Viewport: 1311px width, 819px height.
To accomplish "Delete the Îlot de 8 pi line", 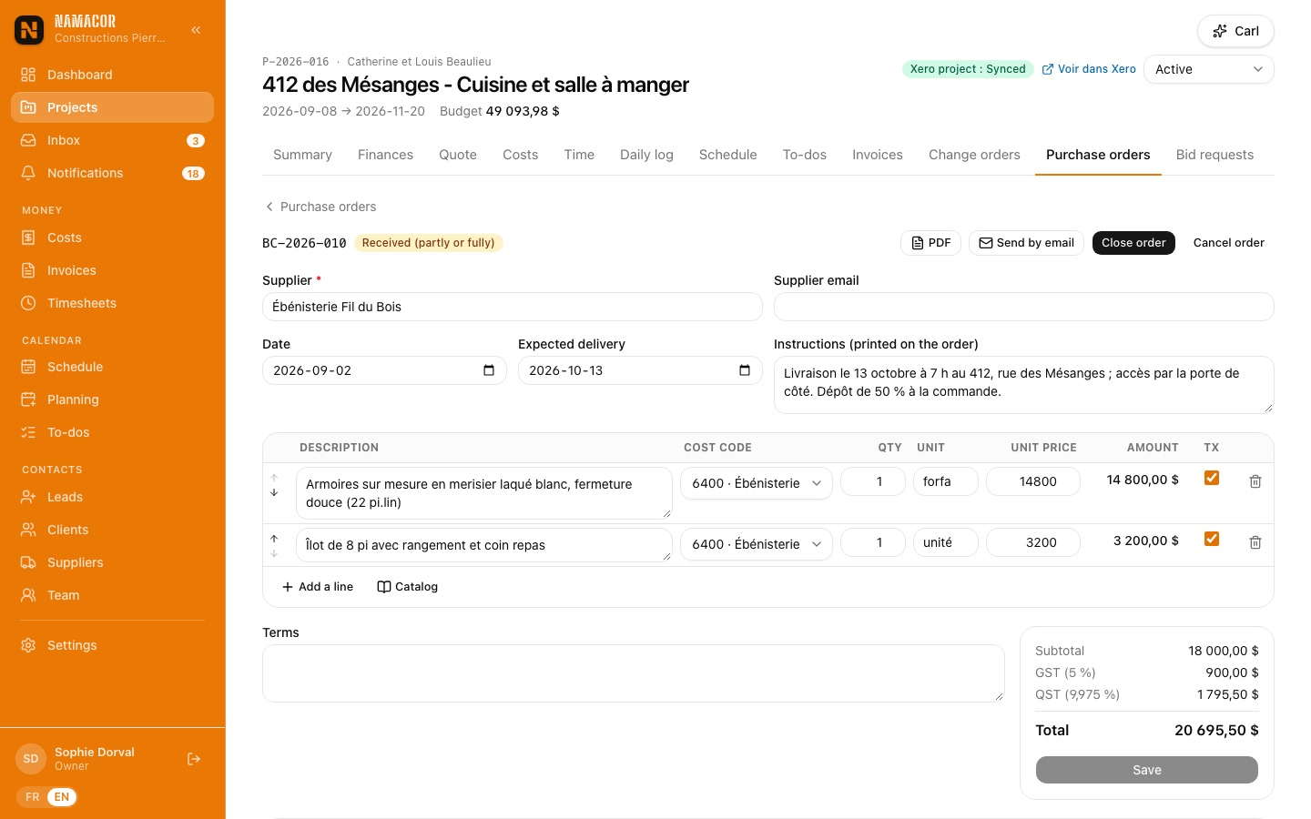I will tap(1255, 542).
